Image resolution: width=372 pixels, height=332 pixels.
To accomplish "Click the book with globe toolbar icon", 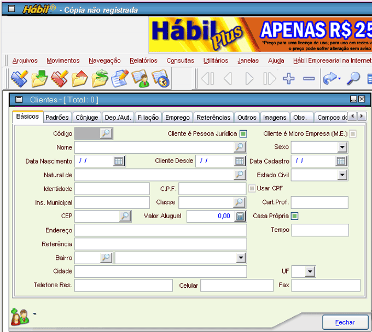I will [x=160, y=79].
